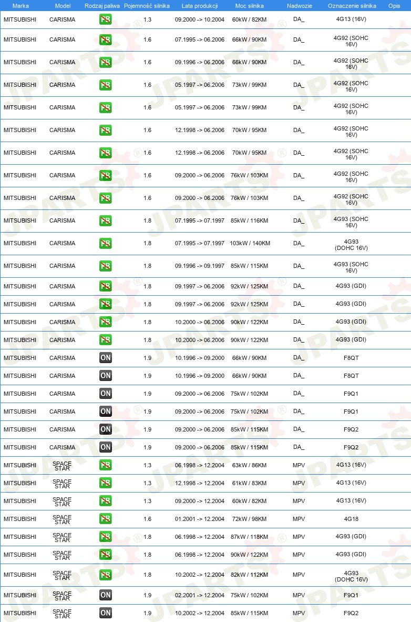Select MITSUBISHI in Space Star 61kW / 83KM row

point(20,483)
